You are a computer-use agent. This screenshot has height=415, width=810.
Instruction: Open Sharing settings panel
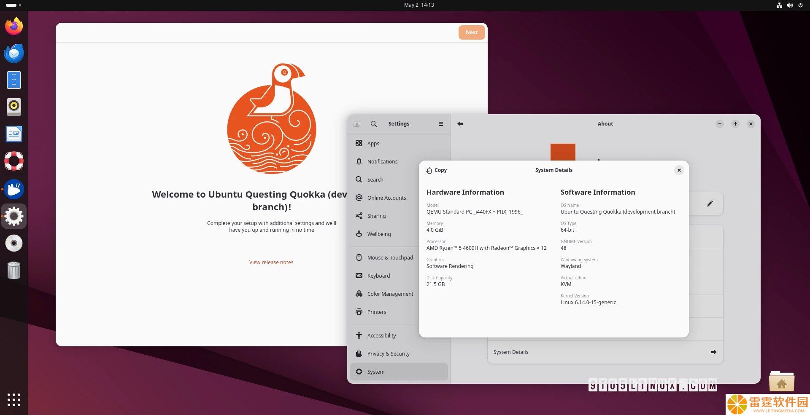399,216
